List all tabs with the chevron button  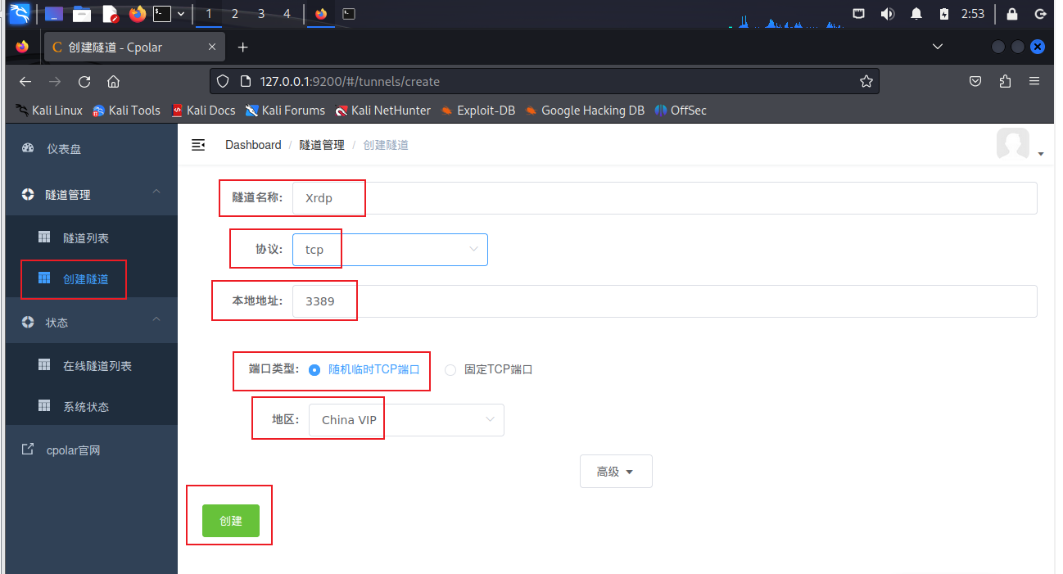point(938,47)
